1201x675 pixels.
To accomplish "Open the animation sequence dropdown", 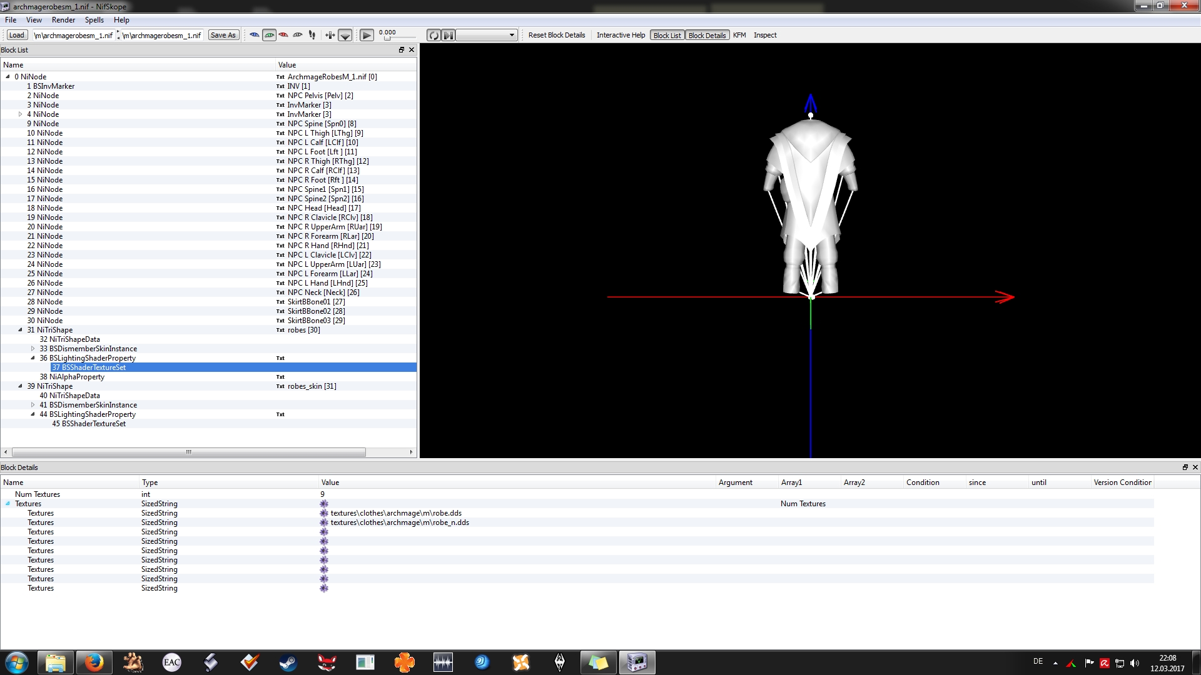I will 487,35.
